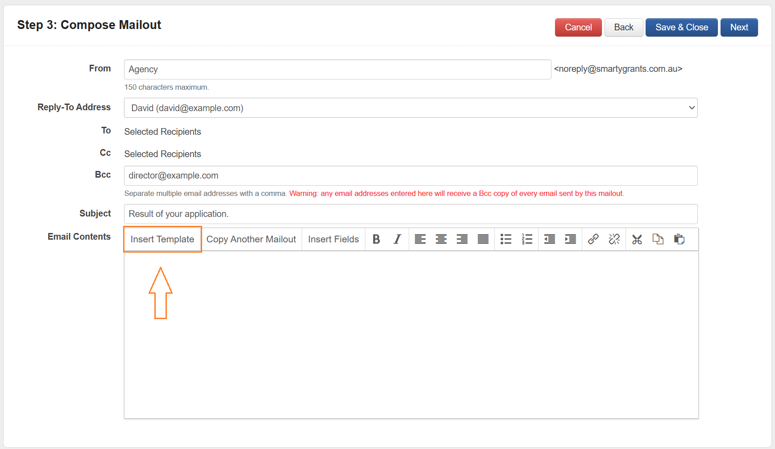Increase the paragraph indent
The width and height of the screenshot is (775, 449).
[570, 239]
